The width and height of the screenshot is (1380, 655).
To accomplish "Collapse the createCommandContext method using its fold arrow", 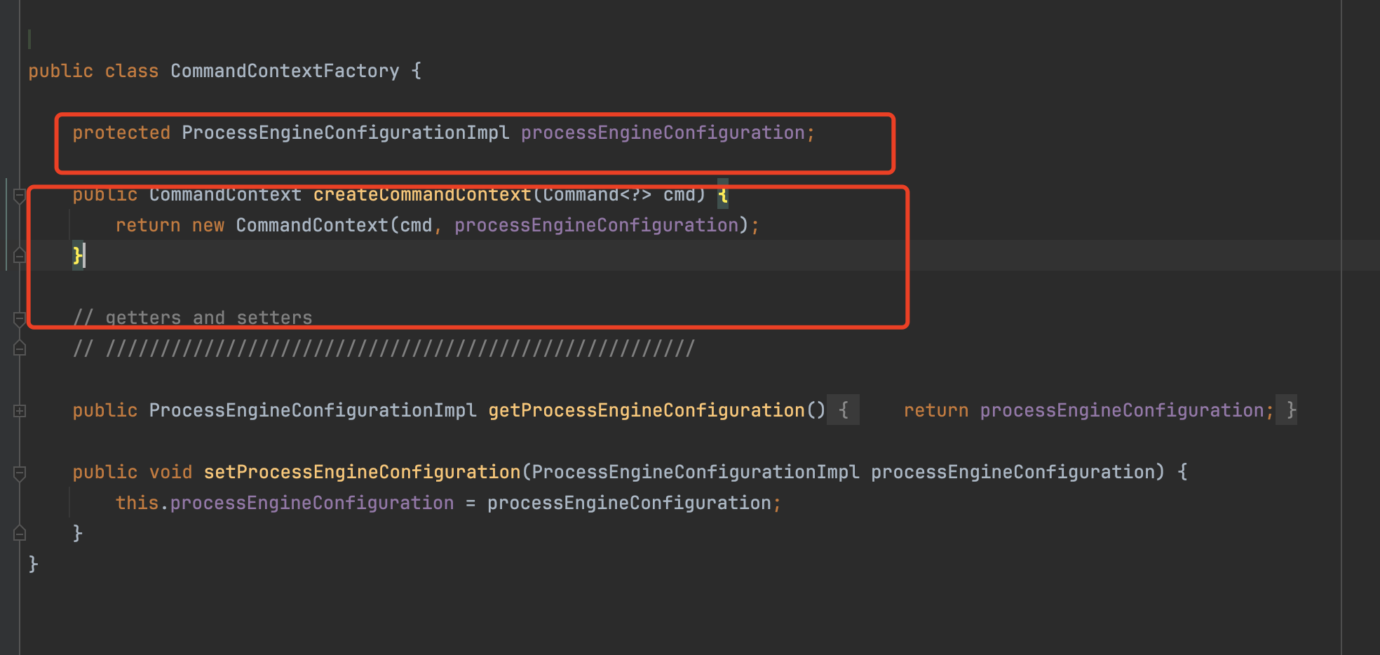I will [20, 196].
